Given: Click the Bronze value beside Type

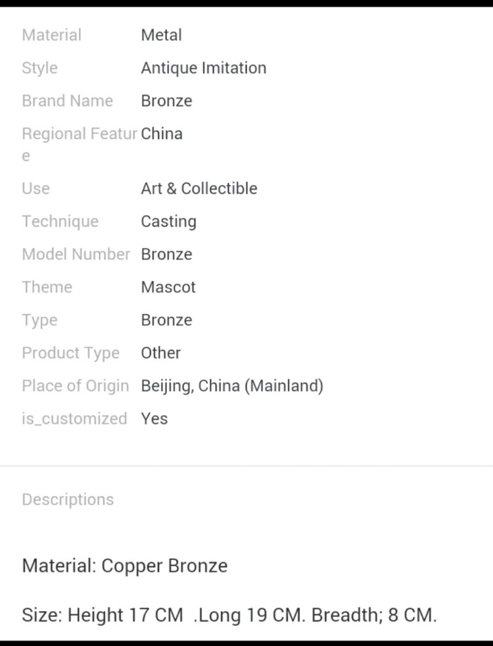Looking at the screenshot, I should click(x=166, y=320).
